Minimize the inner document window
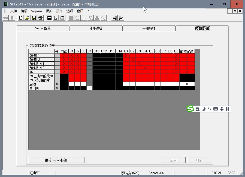 tap(230, 11)
